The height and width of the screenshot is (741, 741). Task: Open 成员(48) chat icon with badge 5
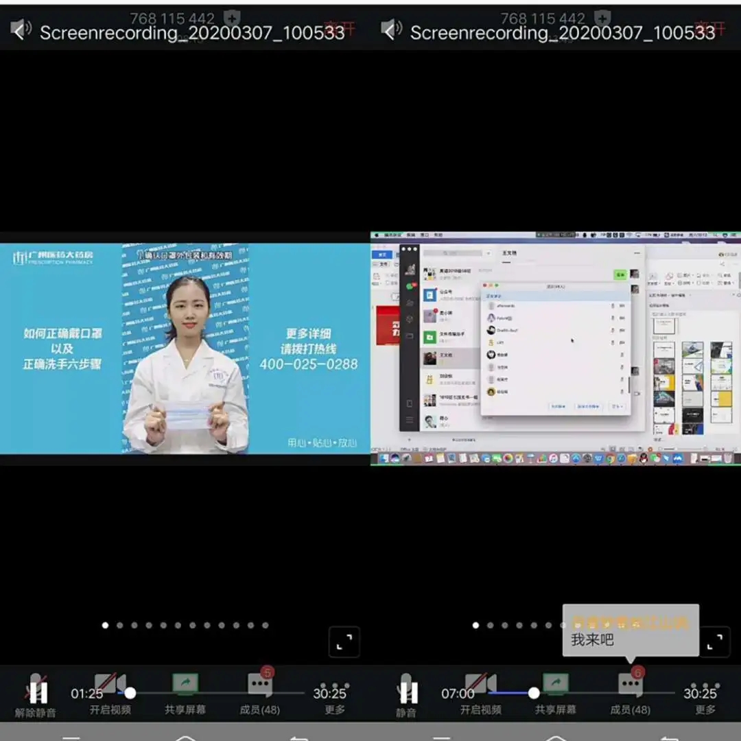coord(260,685)
